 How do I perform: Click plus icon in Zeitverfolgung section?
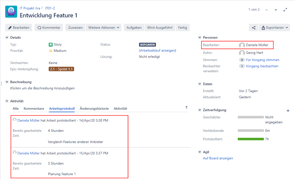[x=288, y=111]
